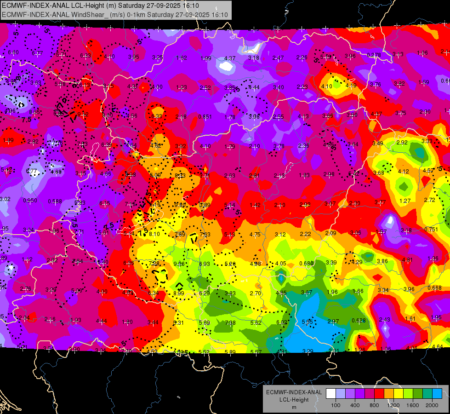Click LCL-Height text in the legend box
The height and width of the screenshot is (414, 450).
294,400
